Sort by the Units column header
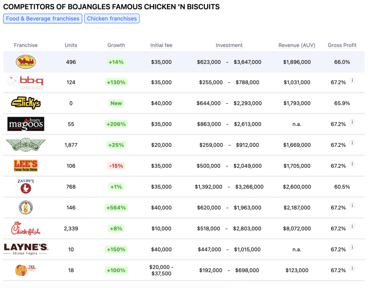Screen dimensions: 368x288 coord(71,45)
